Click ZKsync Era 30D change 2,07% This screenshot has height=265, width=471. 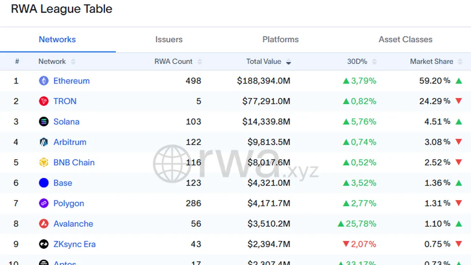tap(359, 244)
